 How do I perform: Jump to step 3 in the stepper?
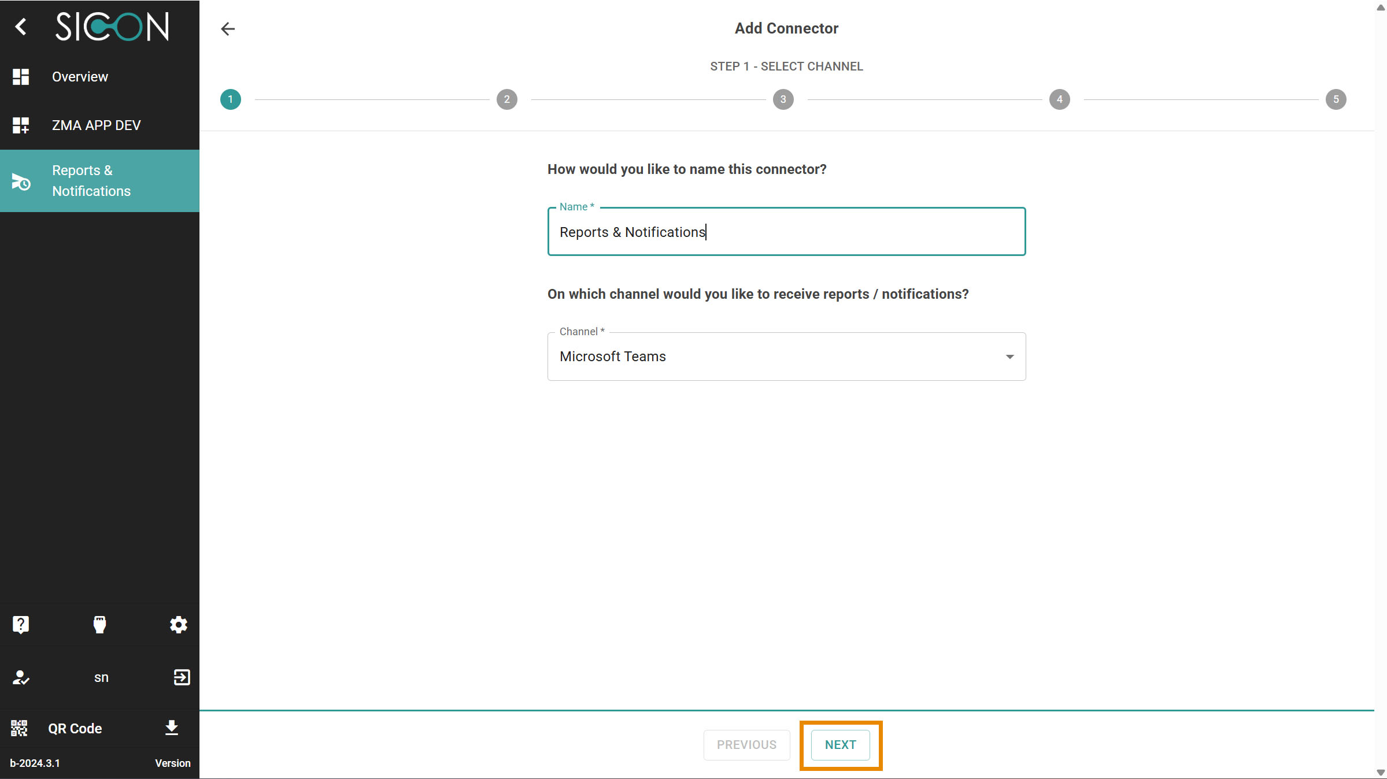[x=783, y=99]
